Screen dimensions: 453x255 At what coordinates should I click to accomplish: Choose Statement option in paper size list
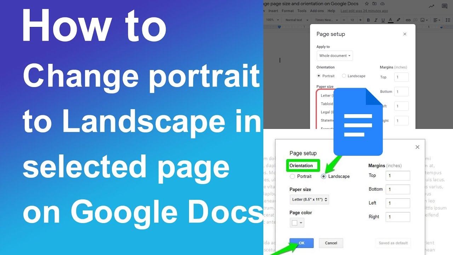tap(326, 120)
